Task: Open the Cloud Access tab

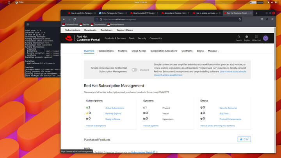Action: (139, 51)
